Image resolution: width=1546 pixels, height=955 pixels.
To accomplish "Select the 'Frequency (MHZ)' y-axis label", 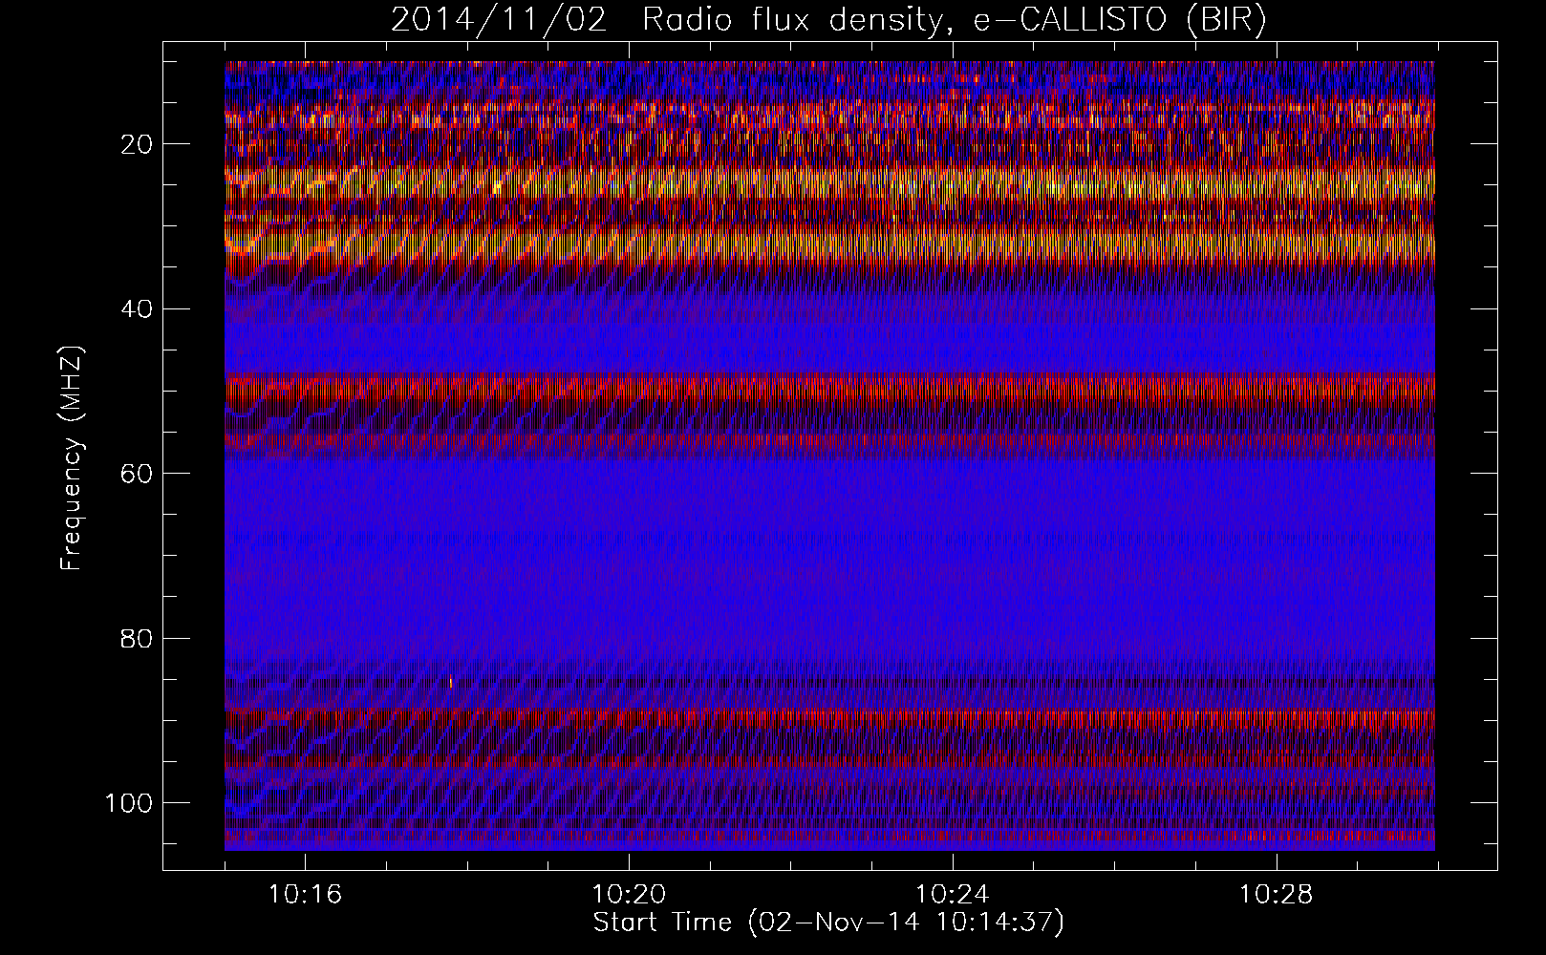I will (x=72, y=458).
